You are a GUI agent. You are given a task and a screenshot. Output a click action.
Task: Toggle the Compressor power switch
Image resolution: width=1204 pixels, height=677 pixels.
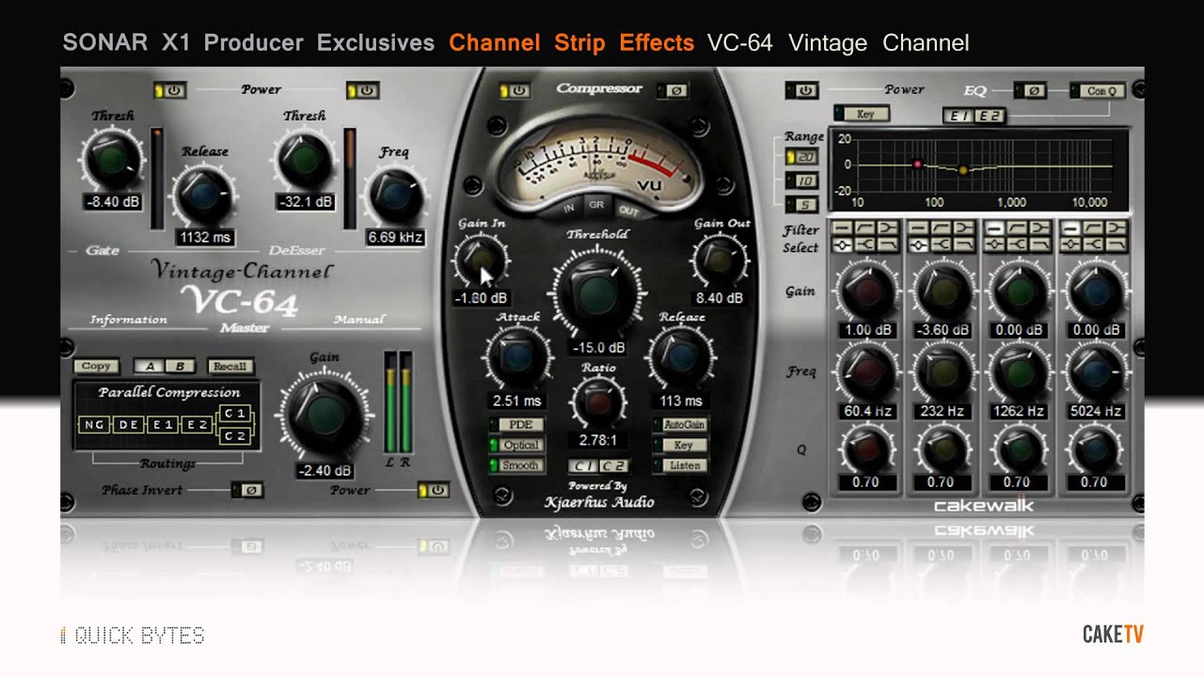pos(515,90)
